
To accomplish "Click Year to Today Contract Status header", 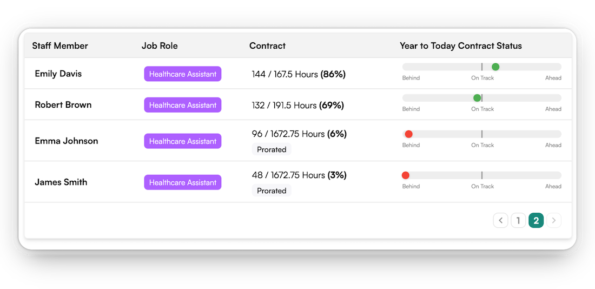I will 461,46.
